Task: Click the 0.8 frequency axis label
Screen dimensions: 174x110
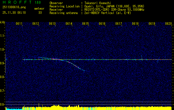Action: (2, 77)
